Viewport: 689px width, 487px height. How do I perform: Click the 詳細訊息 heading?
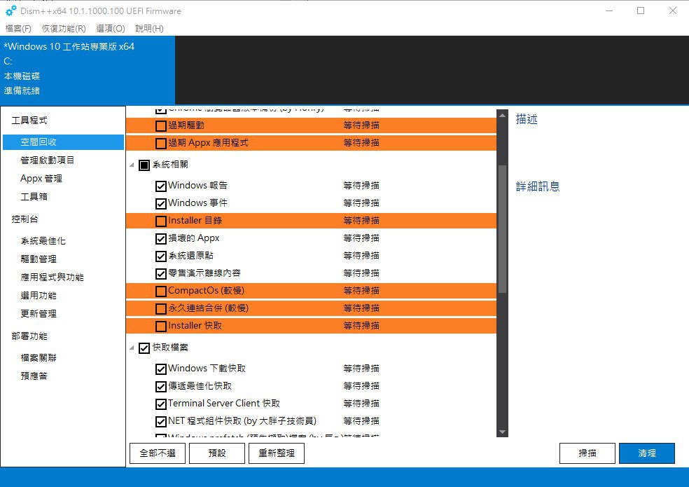coord(537,186)
